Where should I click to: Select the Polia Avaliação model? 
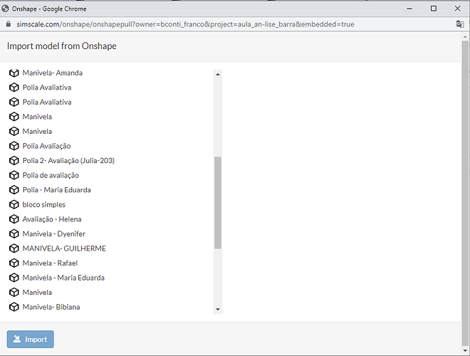click(x=46, y=146)
